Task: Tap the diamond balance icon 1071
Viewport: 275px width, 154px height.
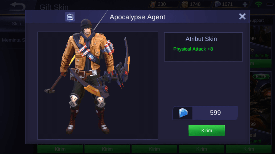Action: (217, 4)
